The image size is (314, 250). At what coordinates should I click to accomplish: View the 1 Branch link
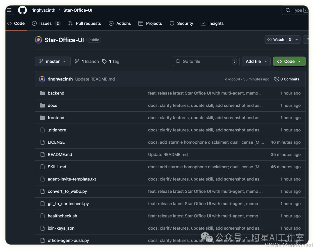[87, 61]
